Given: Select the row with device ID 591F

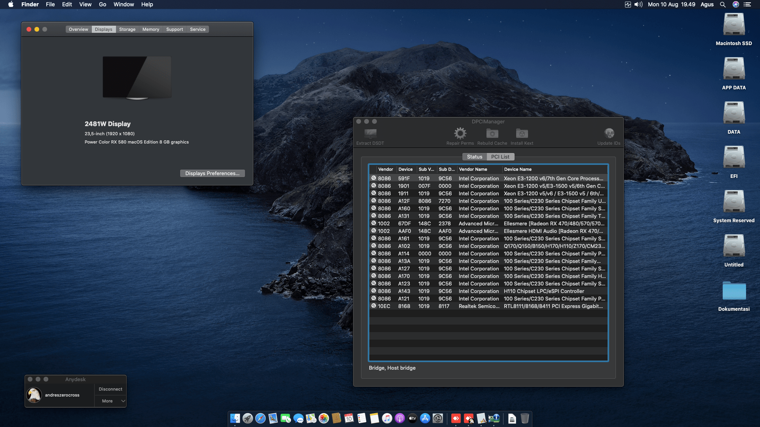Looking at the screenshot, I should coord(488,179).
